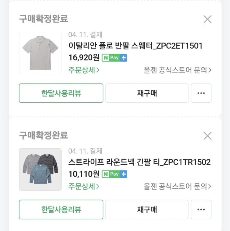Open more options for the stripe tee order
230x231 pixels.
click(x=201, y=210)
